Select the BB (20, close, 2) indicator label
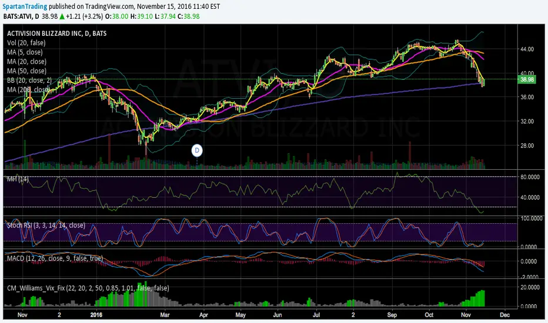 tap(29, 80)
